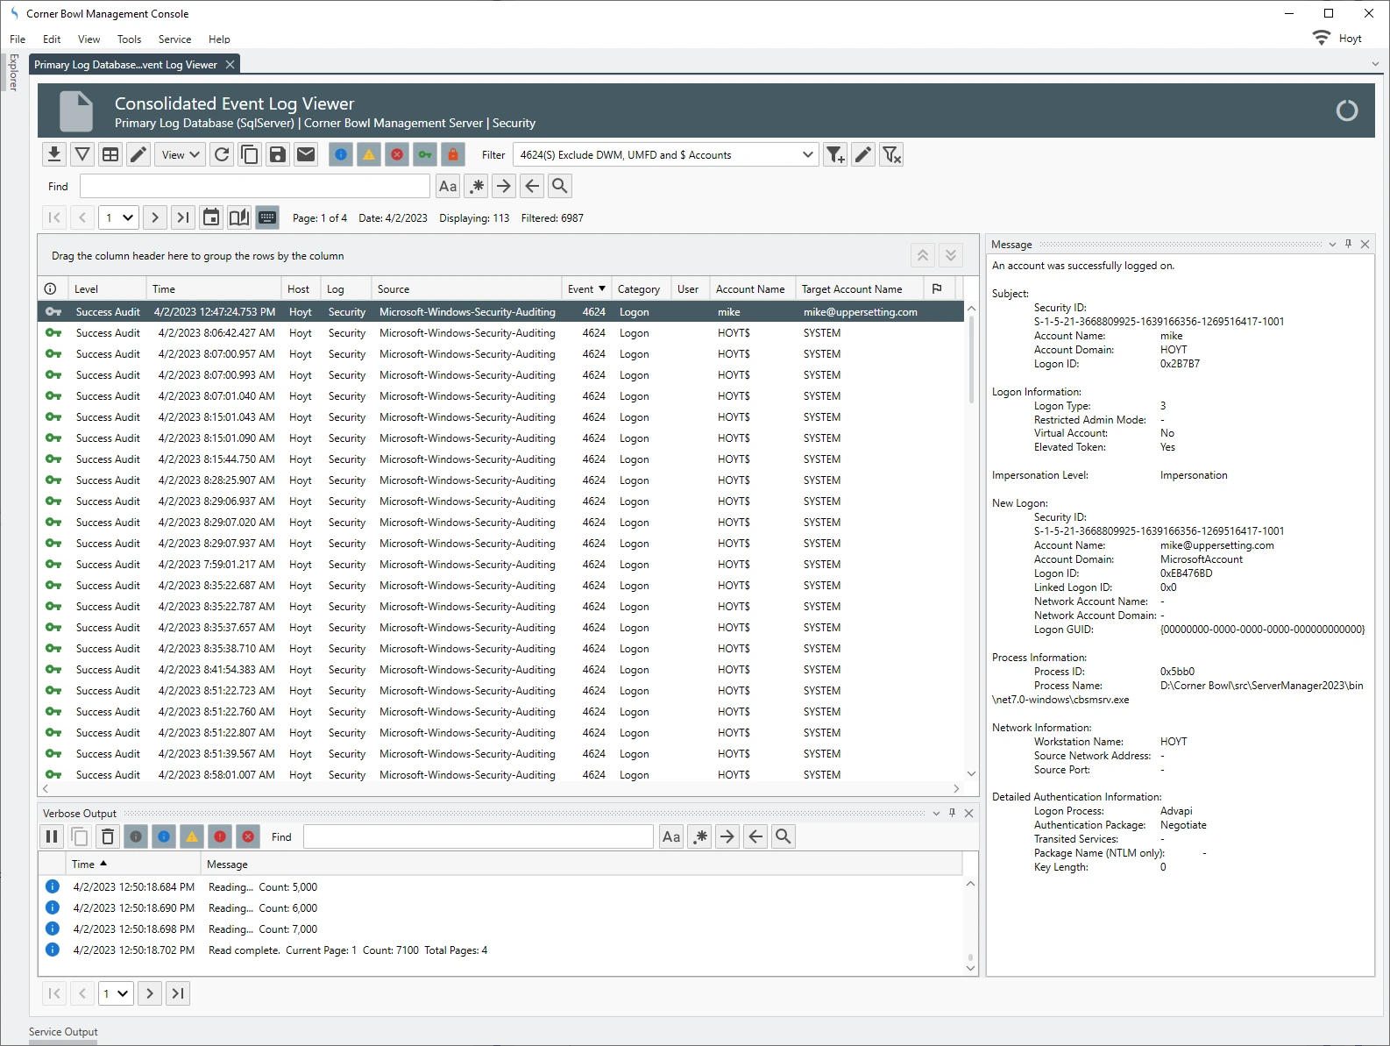The width and height of the screenshot is (1390, 1046).
Task: Click the Service Output panel label
Action: pyautogui.click(x=63, y=1032)
